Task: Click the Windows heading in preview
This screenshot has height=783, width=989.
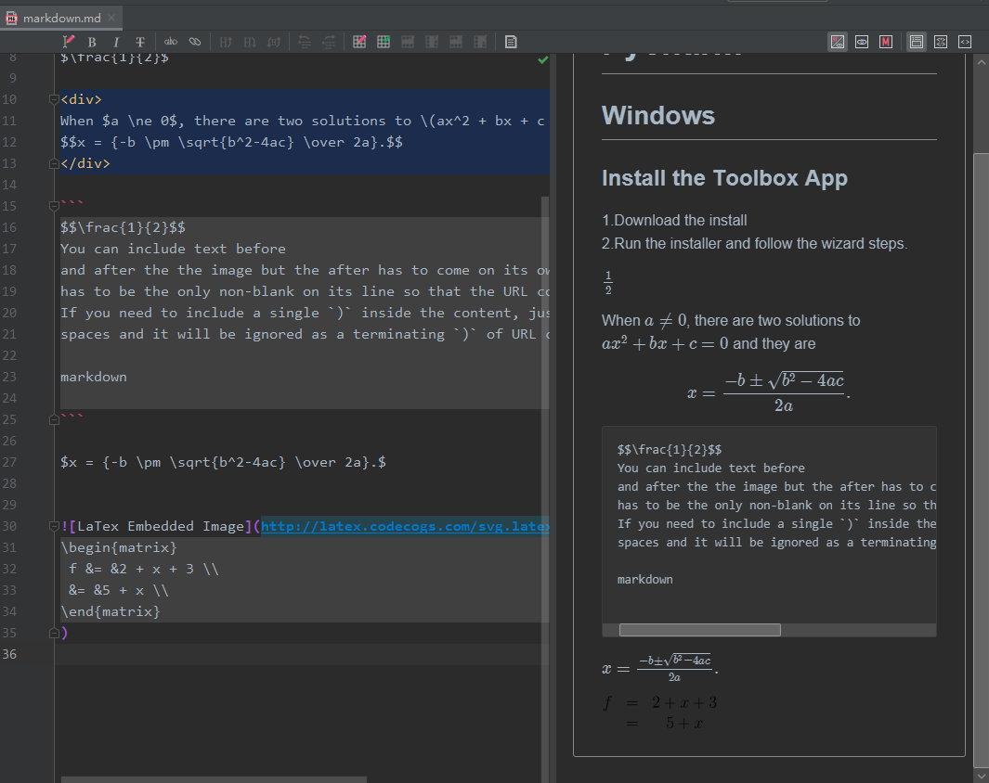Action: point(657,115)
